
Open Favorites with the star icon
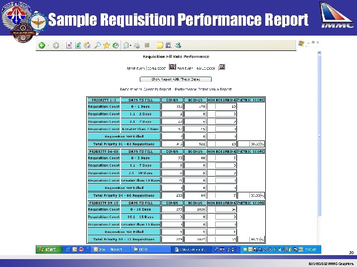coord(106,45)
